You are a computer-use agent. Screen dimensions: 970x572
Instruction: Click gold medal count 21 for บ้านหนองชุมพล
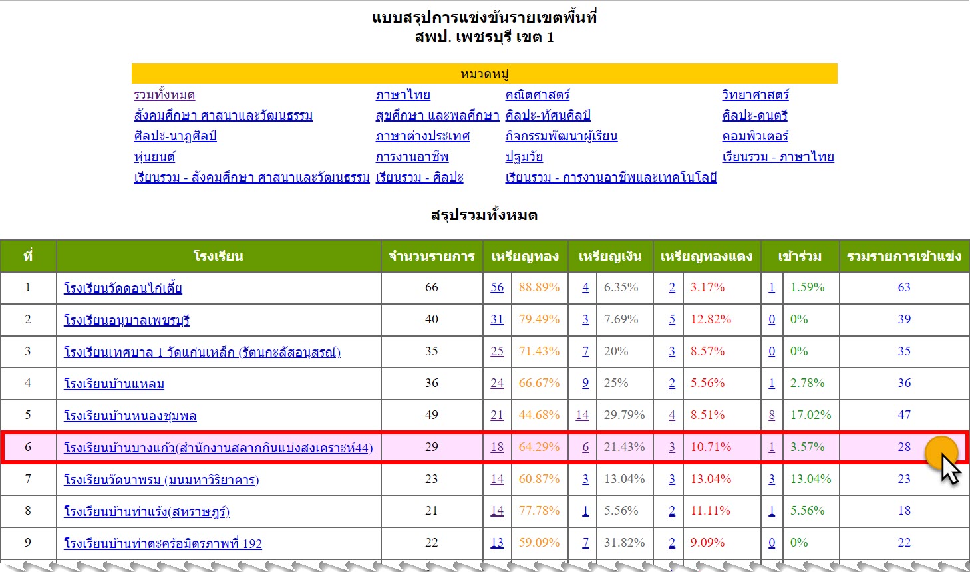[x=497, y=415]
